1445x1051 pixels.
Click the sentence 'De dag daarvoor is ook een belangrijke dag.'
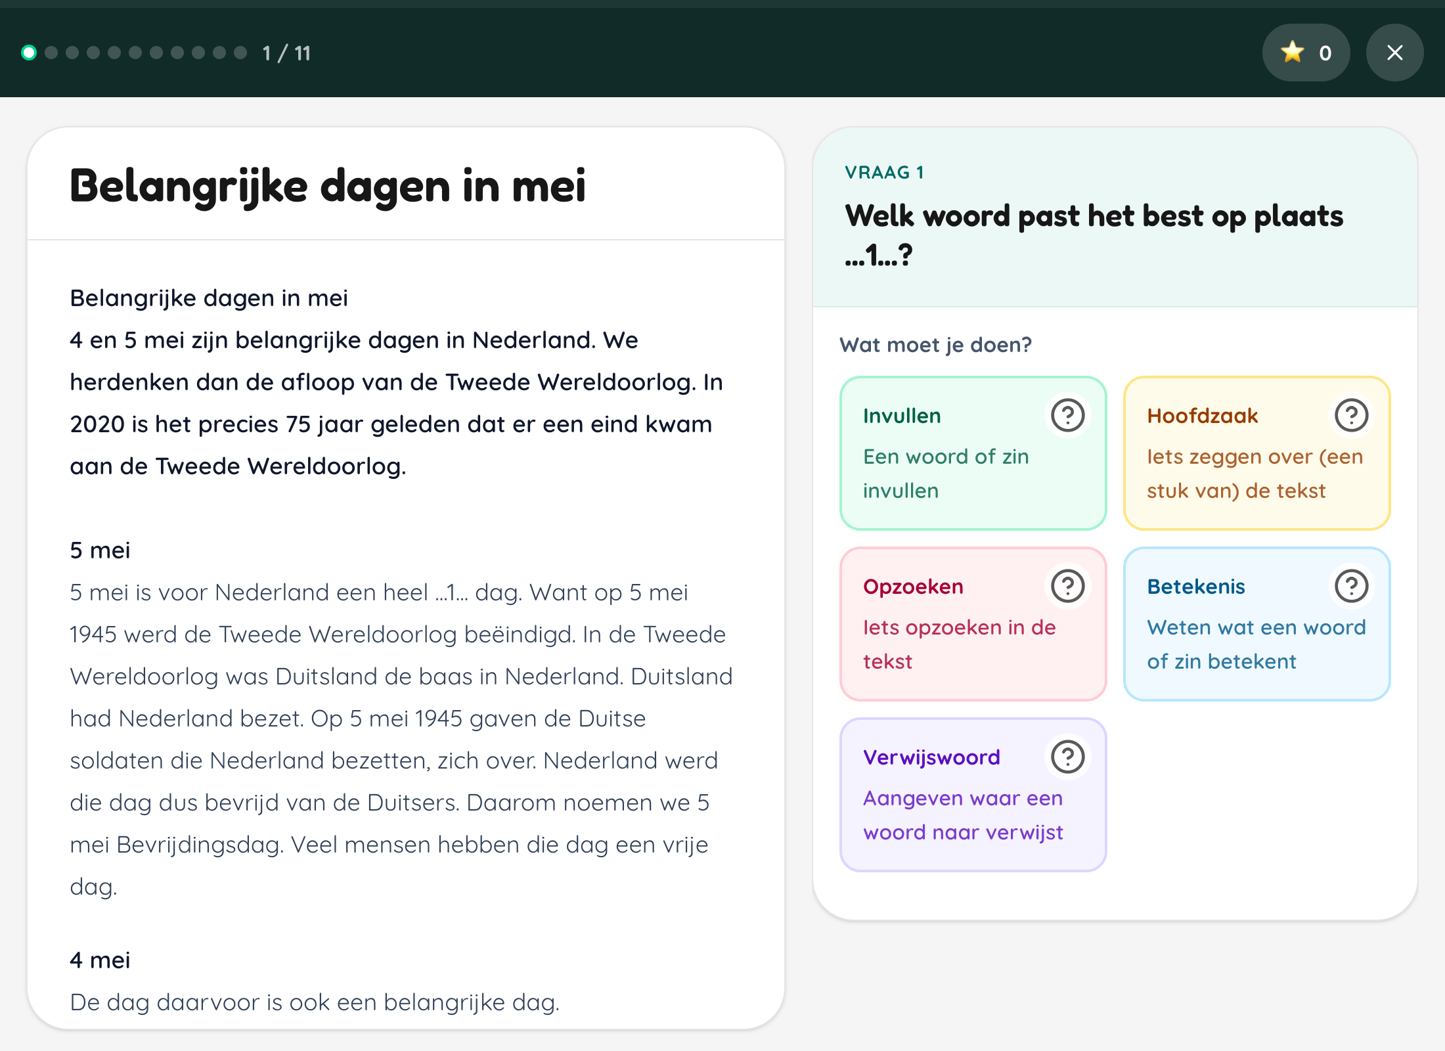click(x=315, y=1002)
